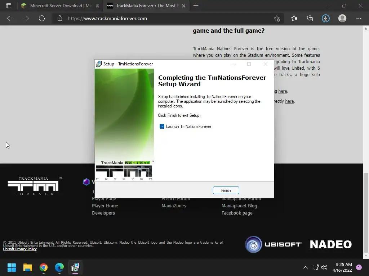
Task: Open File Explorer from the taskbar
Action: [x=27, y=267]
